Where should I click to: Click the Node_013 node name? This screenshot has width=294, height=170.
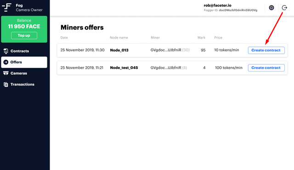pos(119,50)
